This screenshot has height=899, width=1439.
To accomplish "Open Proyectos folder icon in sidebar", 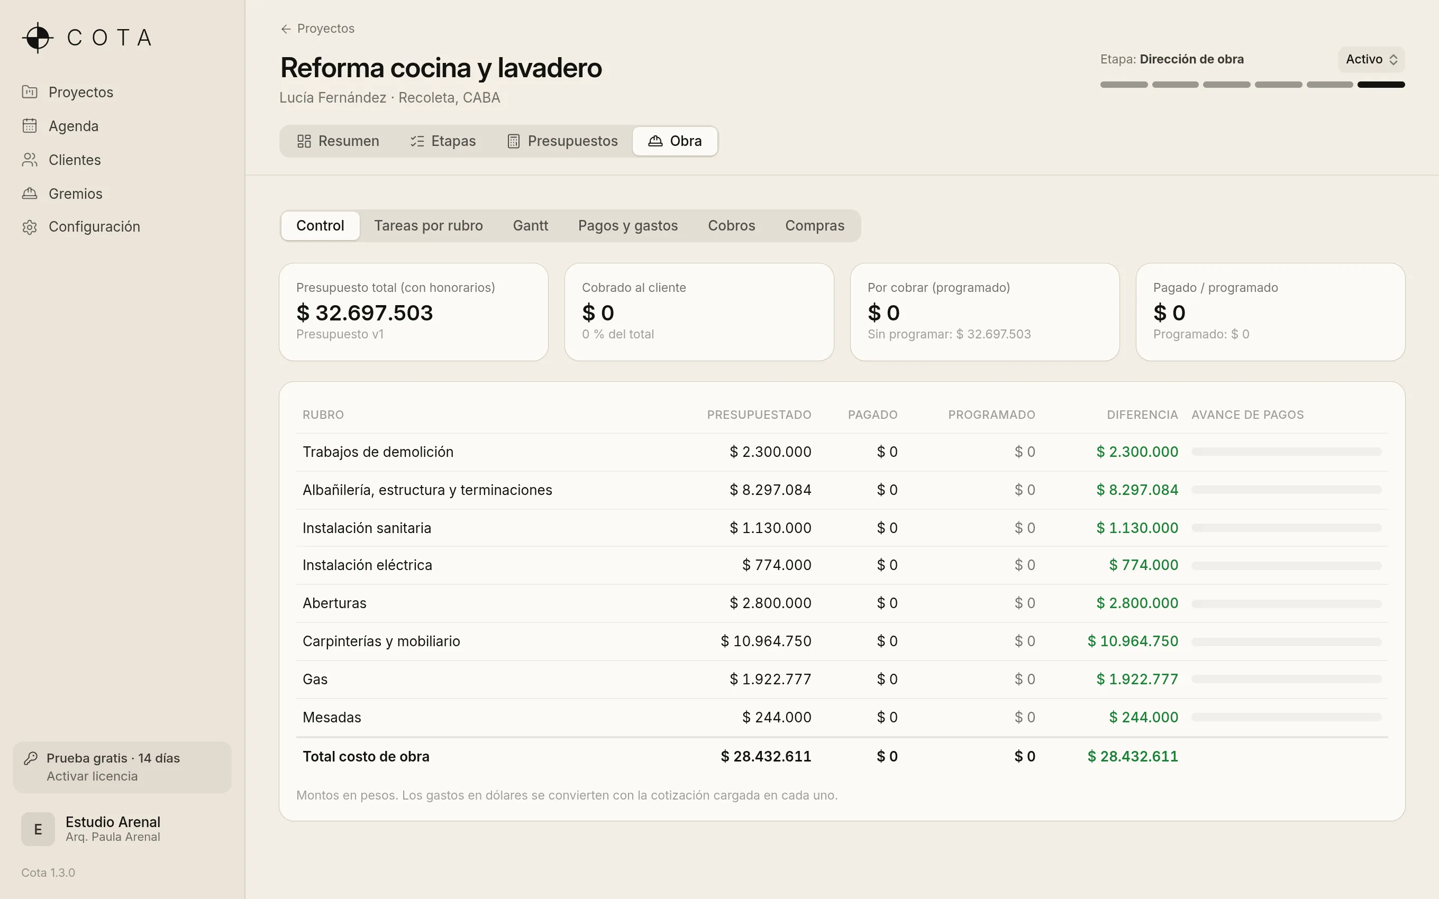I will tap(30, 92).
